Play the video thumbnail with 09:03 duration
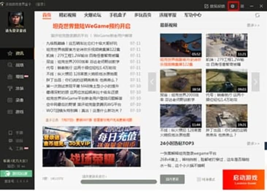267x193 pixels. [x=227, y=80]
